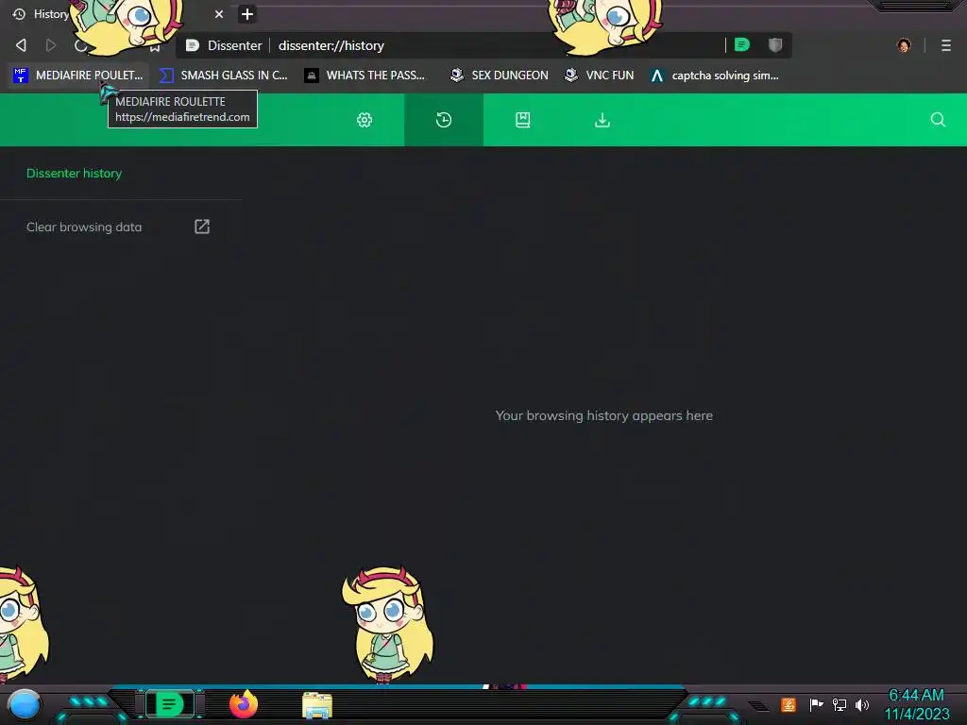This screenshot has width=967, height=725.
Task: Click the Dissenter site identity label
Action: (x=234, y=45)
